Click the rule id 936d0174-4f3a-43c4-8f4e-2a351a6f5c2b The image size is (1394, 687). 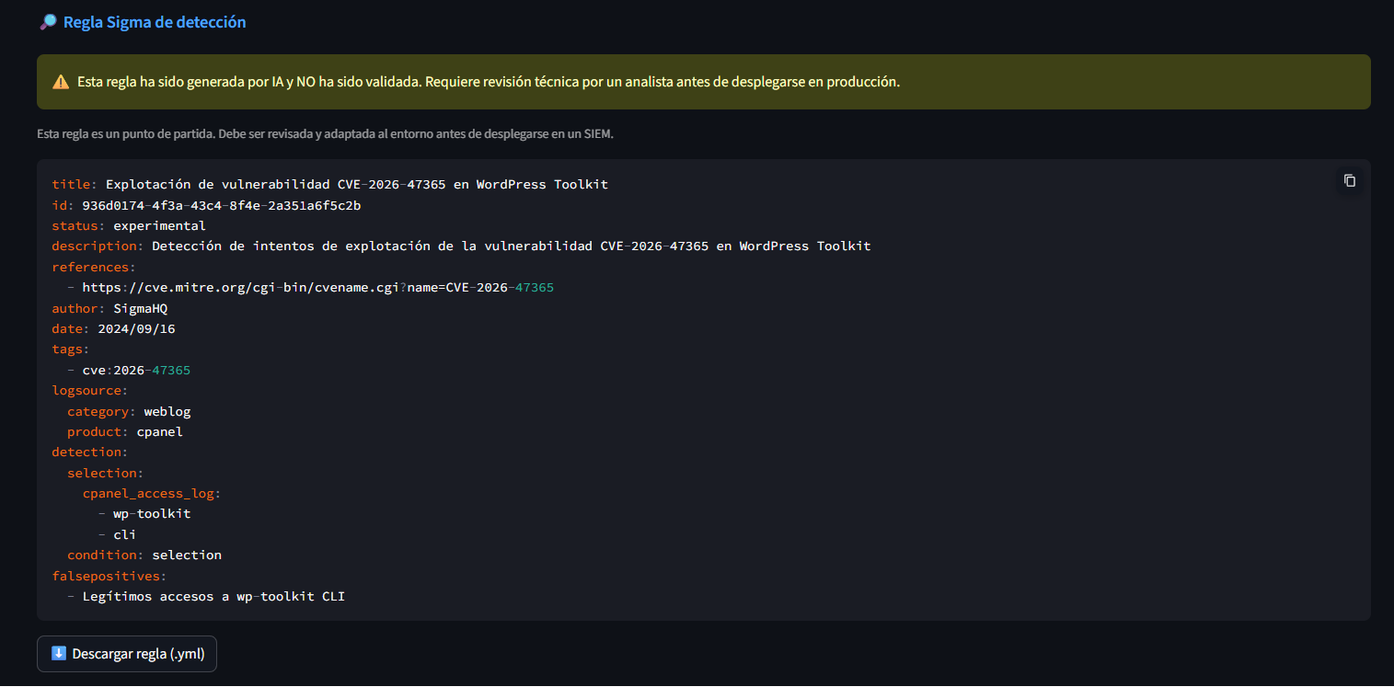coord(222,205)
